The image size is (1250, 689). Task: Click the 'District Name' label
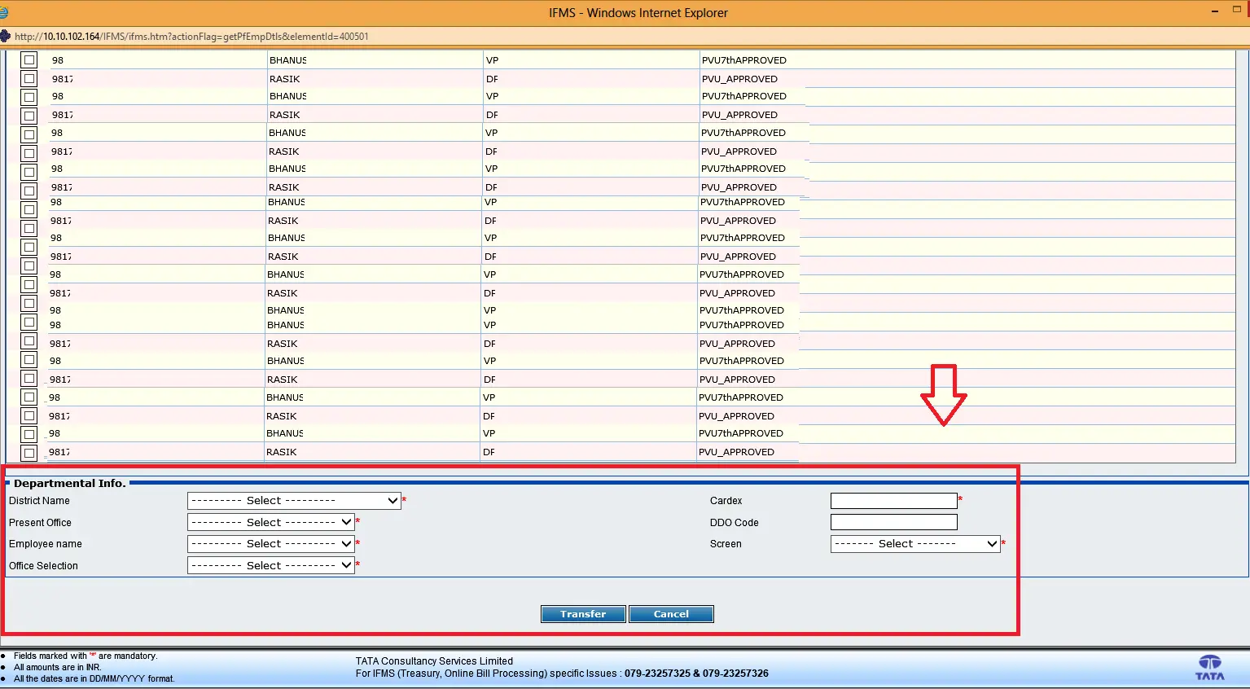(39, 501)
